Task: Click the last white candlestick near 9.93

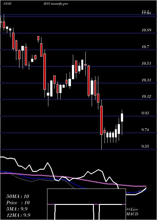Action: (x=122, y=118)
